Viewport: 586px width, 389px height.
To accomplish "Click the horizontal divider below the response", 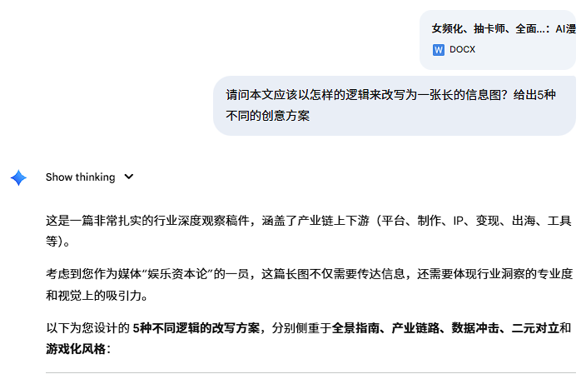I will coord(310,372).
